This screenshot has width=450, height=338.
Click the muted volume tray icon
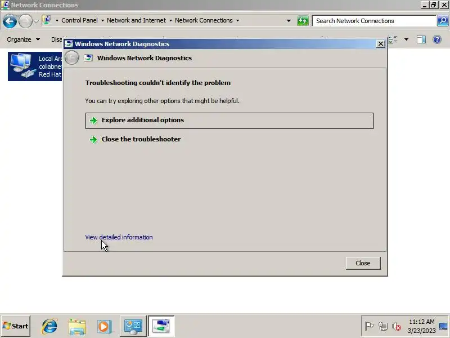point(397,326)
